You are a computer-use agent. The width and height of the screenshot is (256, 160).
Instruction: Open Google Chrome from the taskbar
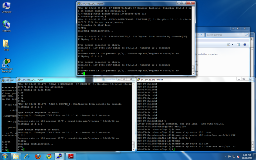pyautogui.click(x=49, y=156)
